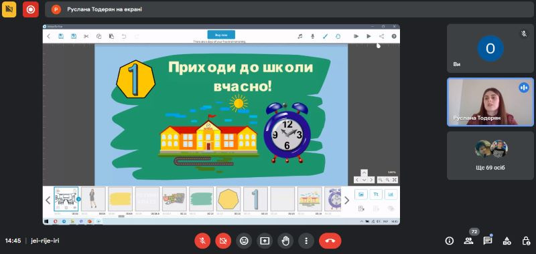This screenshot has height=254, width=536.
Task: Click the second save-as disk icon
Action: pos(74,36)
